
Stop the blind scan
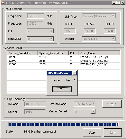pos(92,133)
